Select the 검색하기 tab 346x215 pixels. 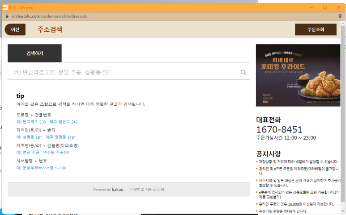click(x=34, y=53)
